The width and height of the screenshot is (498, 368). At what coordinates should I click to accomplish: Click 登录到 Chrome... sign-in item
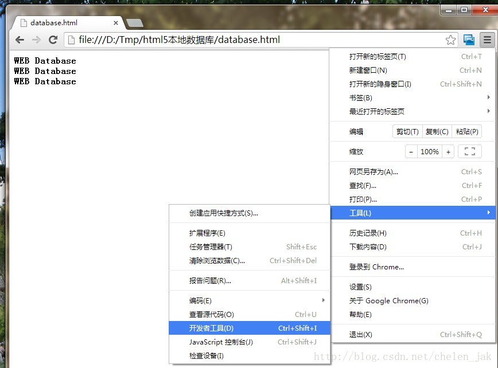coord(413,267)
